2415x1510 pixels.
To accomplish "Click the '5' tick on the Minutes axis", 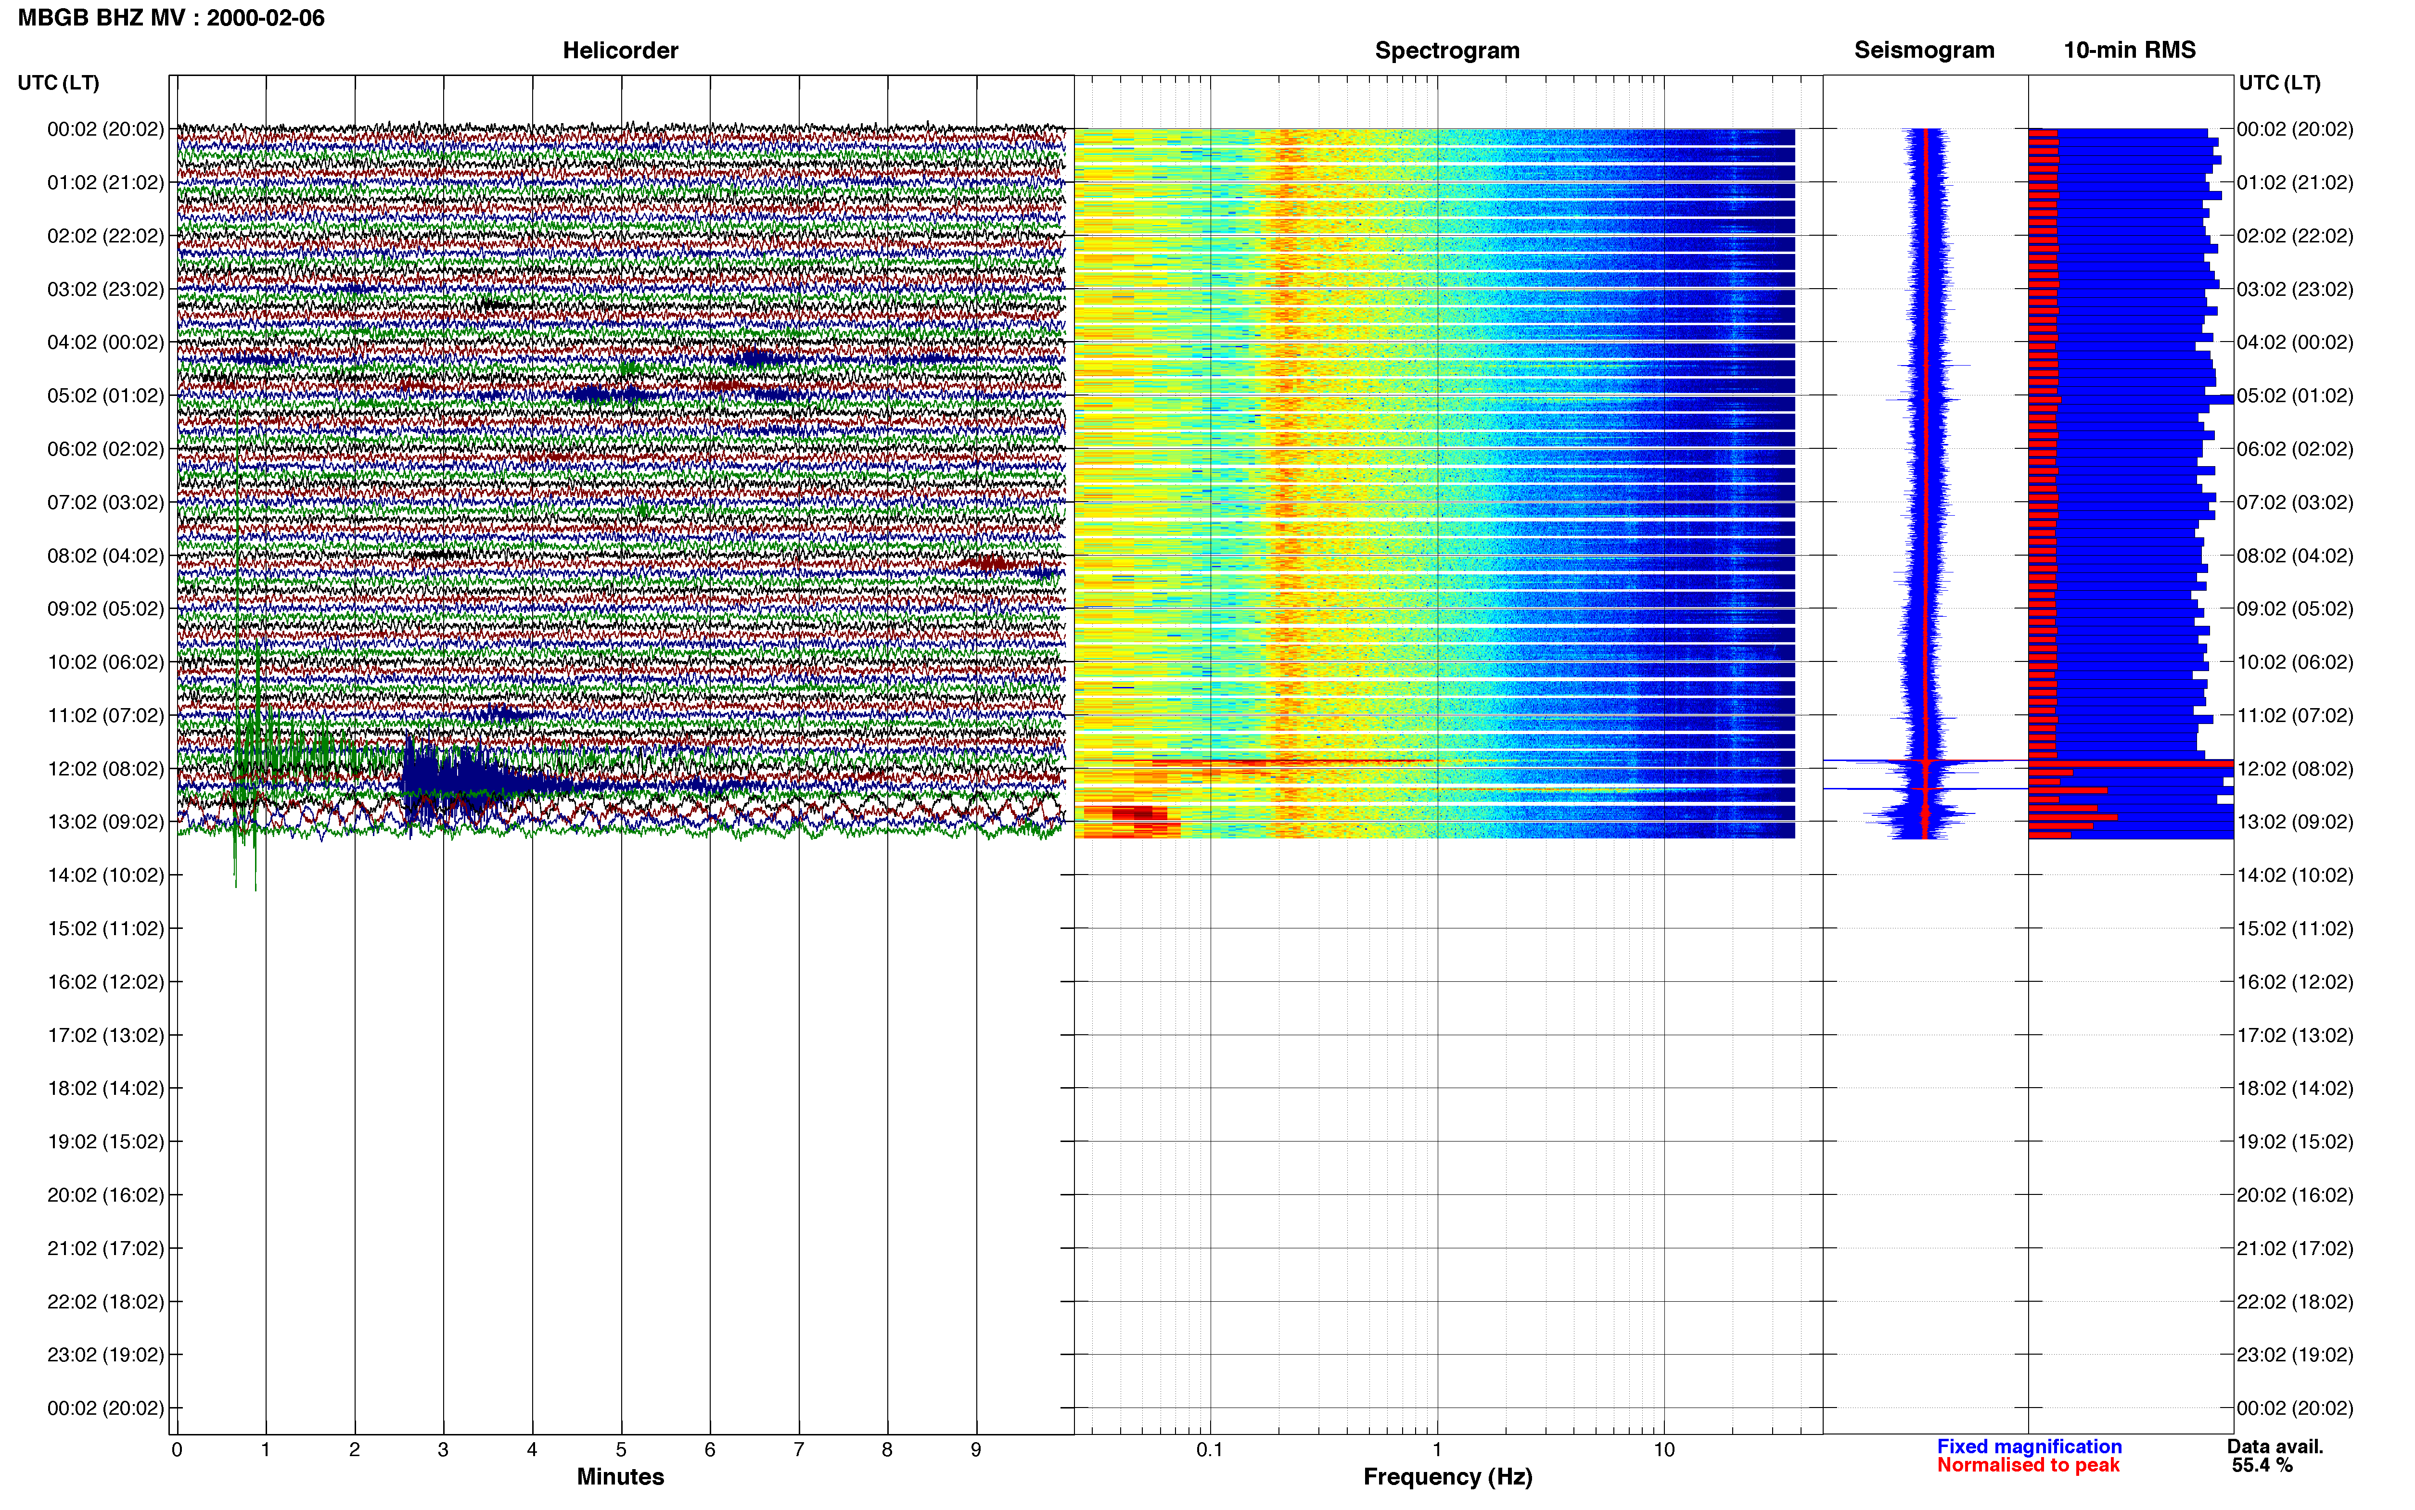I will (x=621, y=1450).
